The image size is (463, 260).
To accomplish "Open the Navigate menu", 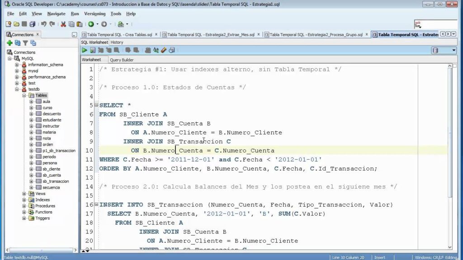I will tap(56, 14).
